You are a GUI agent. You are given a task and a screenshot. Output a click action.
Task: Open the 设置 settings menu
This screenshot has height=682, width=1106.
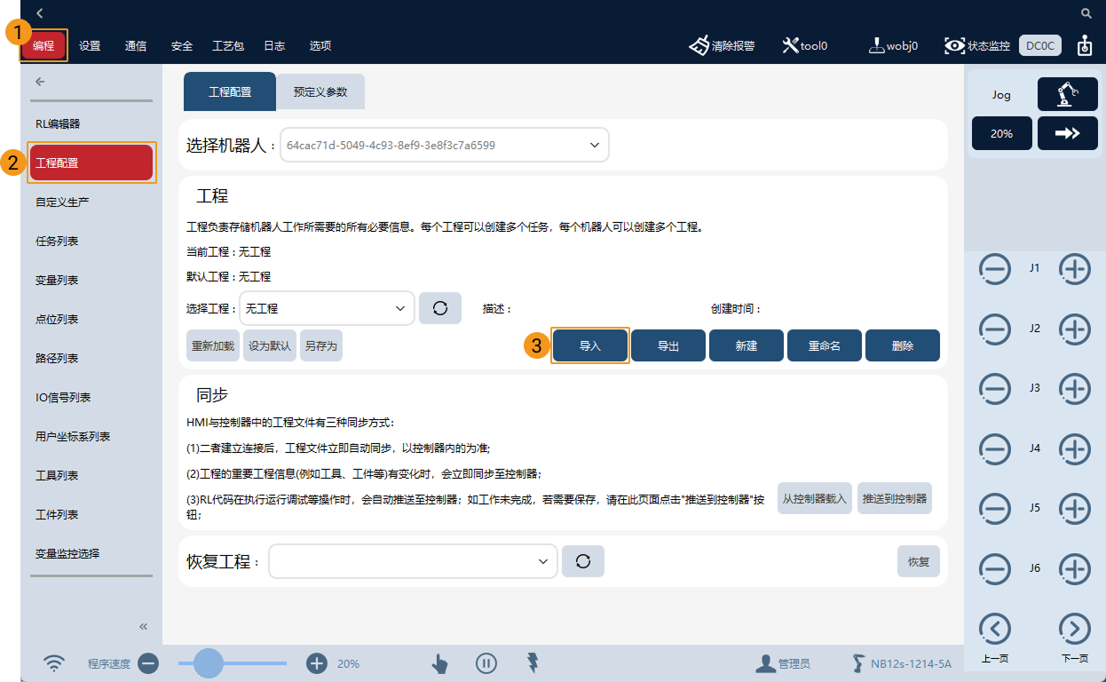coord(90,46)
